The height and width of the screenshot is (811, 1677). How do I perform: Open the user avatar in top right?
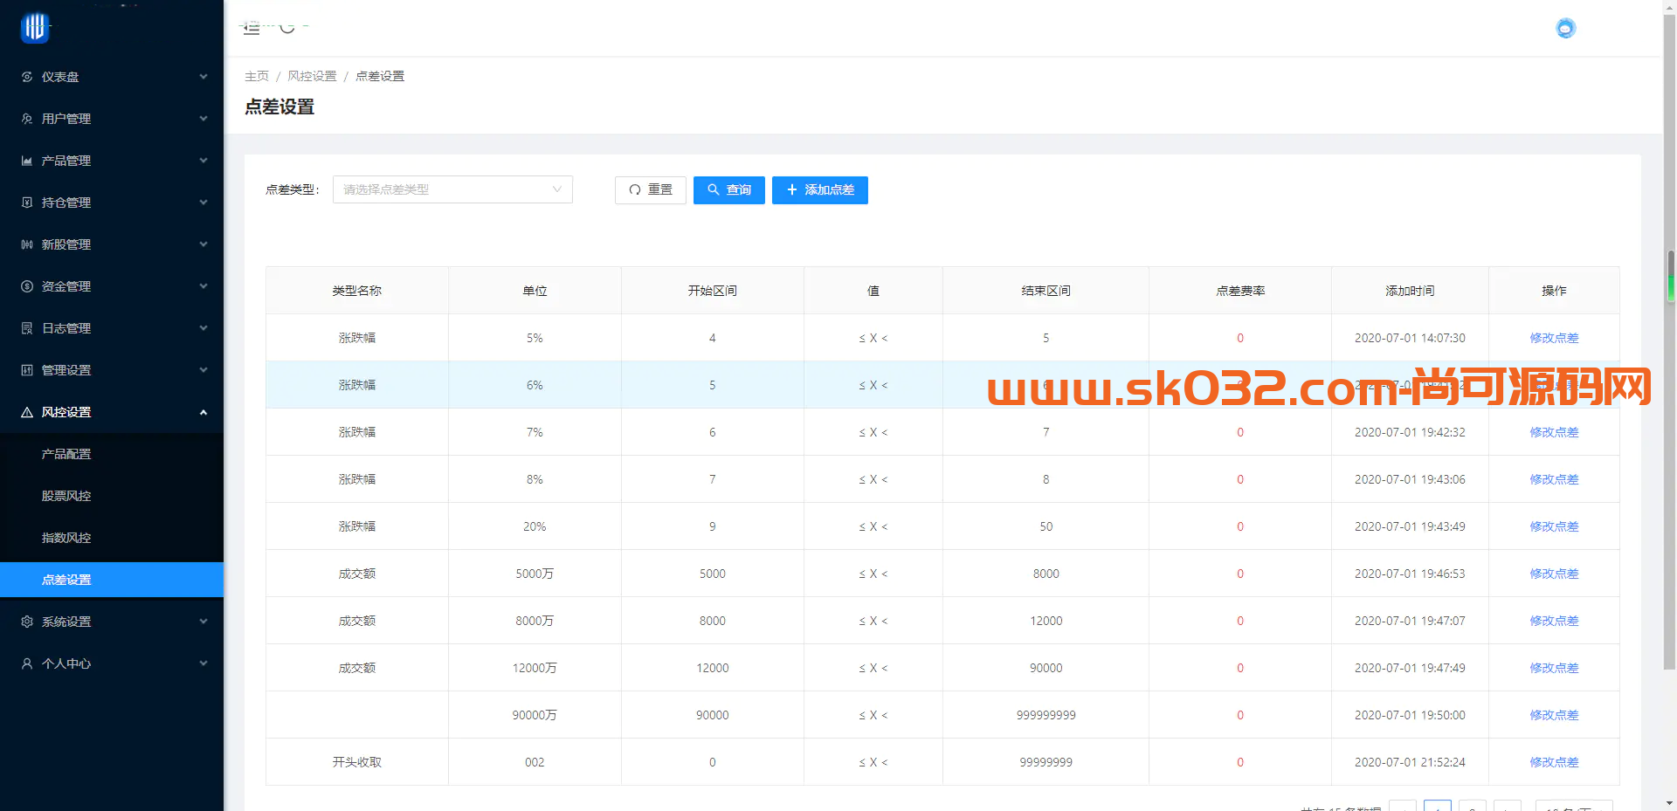tap(1565, 28)
